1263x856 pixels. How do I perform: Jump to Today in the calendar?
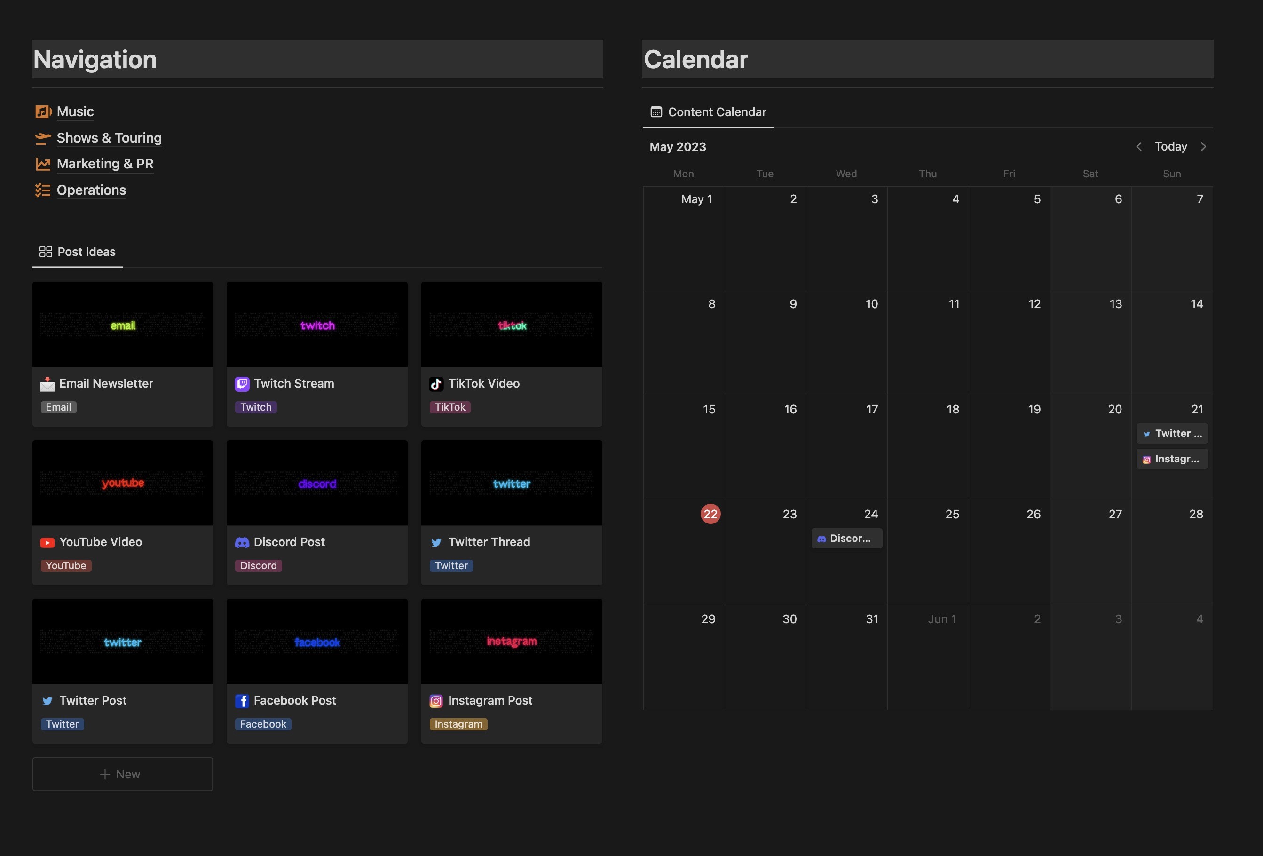point(1171,147)
